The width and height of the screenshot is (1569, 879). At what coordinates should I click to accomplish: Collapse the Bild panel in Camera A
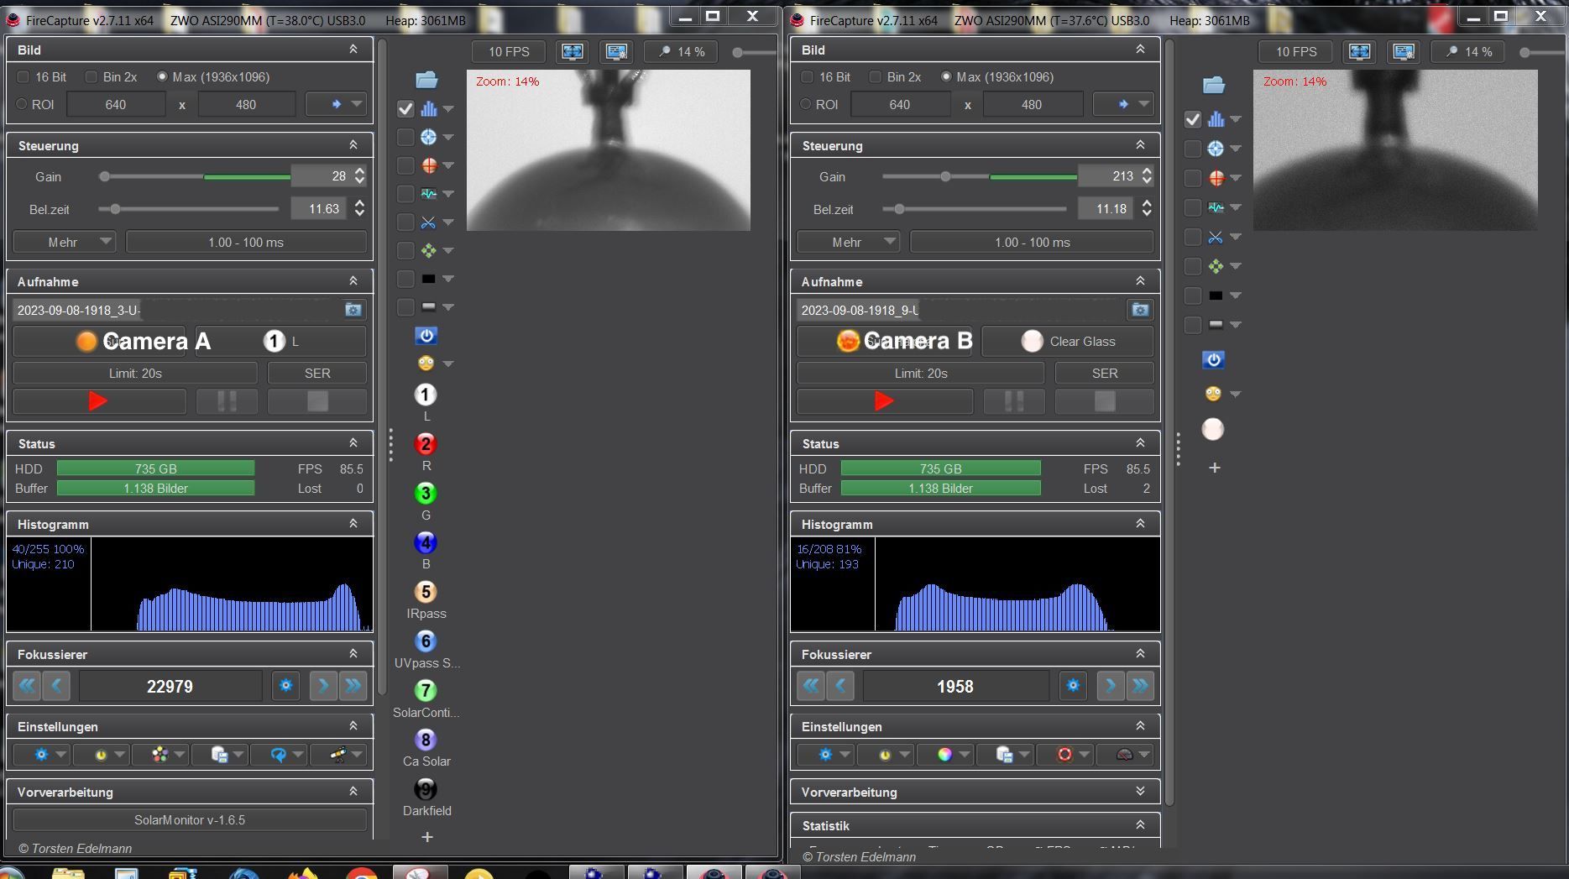pyautogui.click(x=353, y=50)
